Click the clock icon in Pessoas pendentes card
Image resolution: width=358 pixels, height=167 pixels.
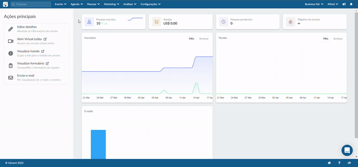click(223, 21)
